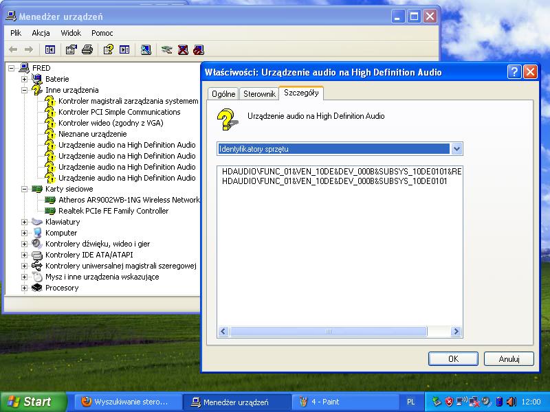Image resolution: width=550 pixels, height=412 pixels.
Task: Select first hardware ID ending in &RE
Action: tap(342, 171)
